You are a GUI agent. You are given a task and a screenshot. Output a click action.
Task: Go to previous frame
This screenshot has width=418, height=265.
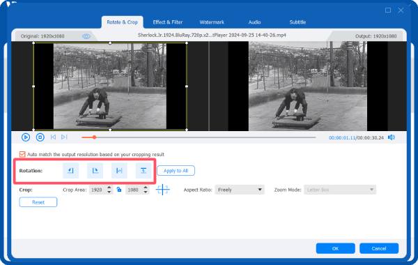coord(53,137)
